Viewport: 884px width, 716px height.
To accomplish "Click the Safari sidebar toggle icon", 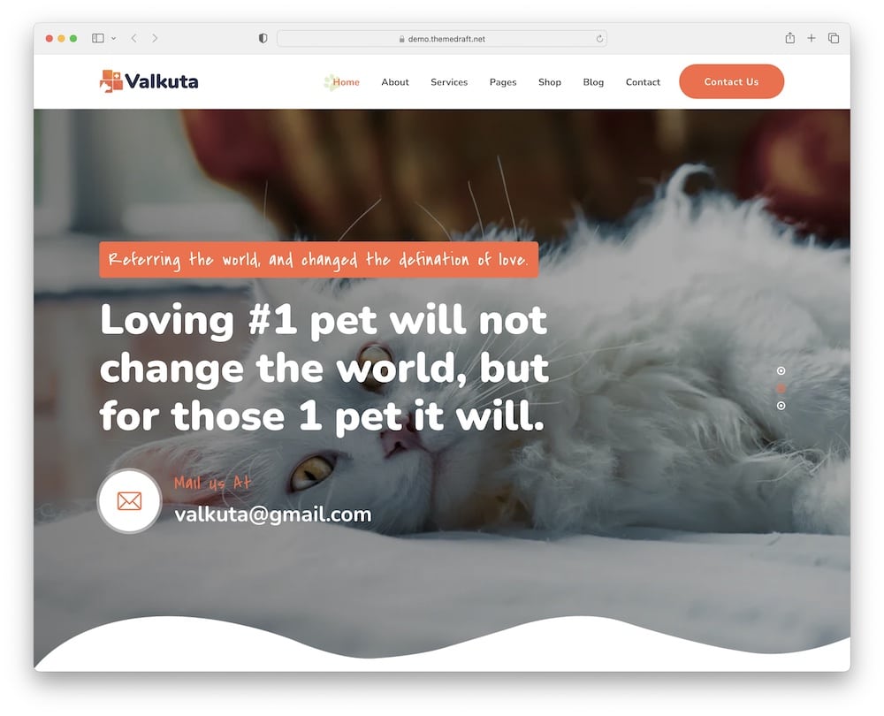I will tap(97, 38).
